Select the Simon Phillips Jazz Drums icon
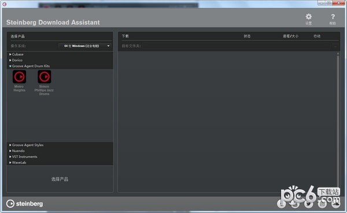The height and width of the screenshot is (213, 347). point(45,77)
